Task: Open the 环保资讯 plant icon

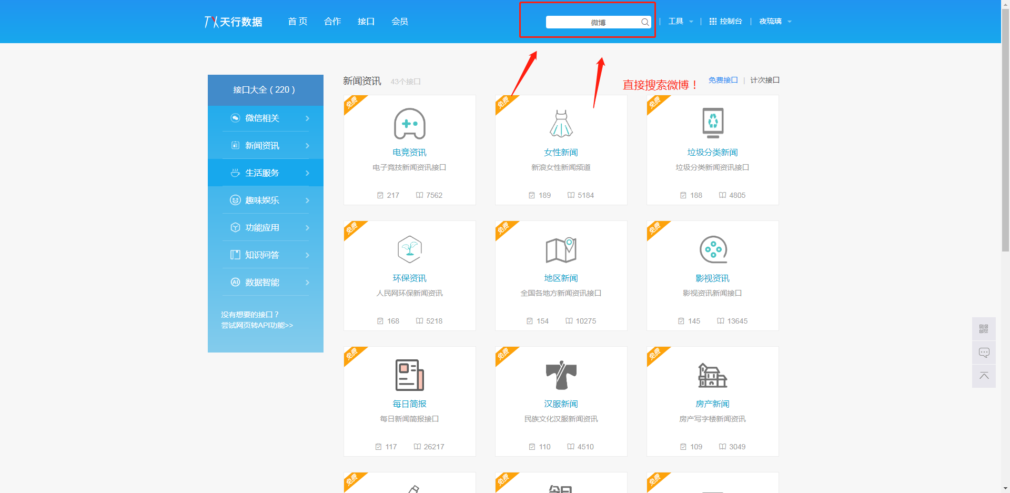Action: (x=409, y=249)
